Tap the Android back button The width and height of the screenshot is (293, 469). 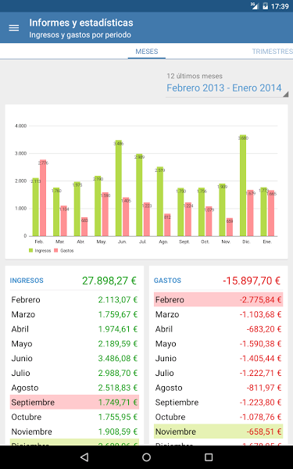pyautogui.click(x=84, y=456)
